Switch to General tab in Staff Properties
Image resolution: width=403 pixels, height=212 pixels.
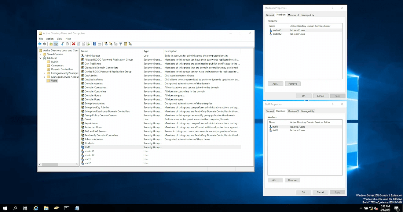pos(270,111)
